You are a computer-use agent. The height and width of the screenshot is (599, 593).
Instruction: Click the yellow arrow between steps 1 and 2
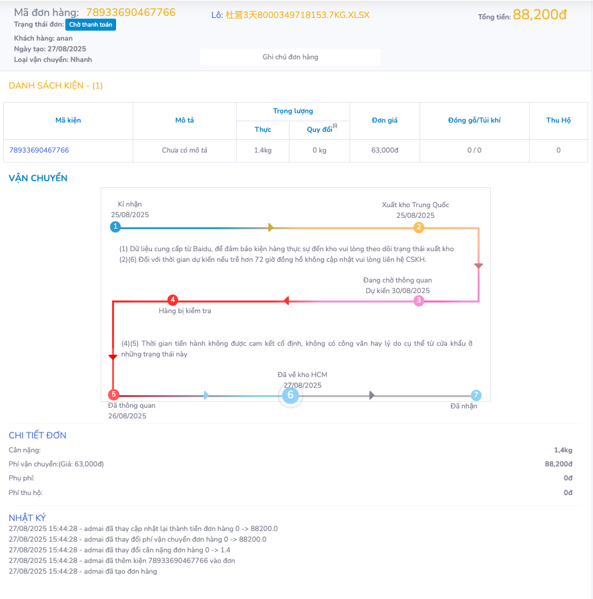(270, 227)
